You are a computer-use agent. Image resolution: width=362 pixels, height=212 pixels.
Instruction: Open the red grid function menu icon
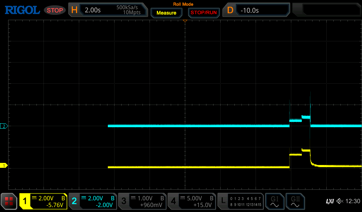9,201
